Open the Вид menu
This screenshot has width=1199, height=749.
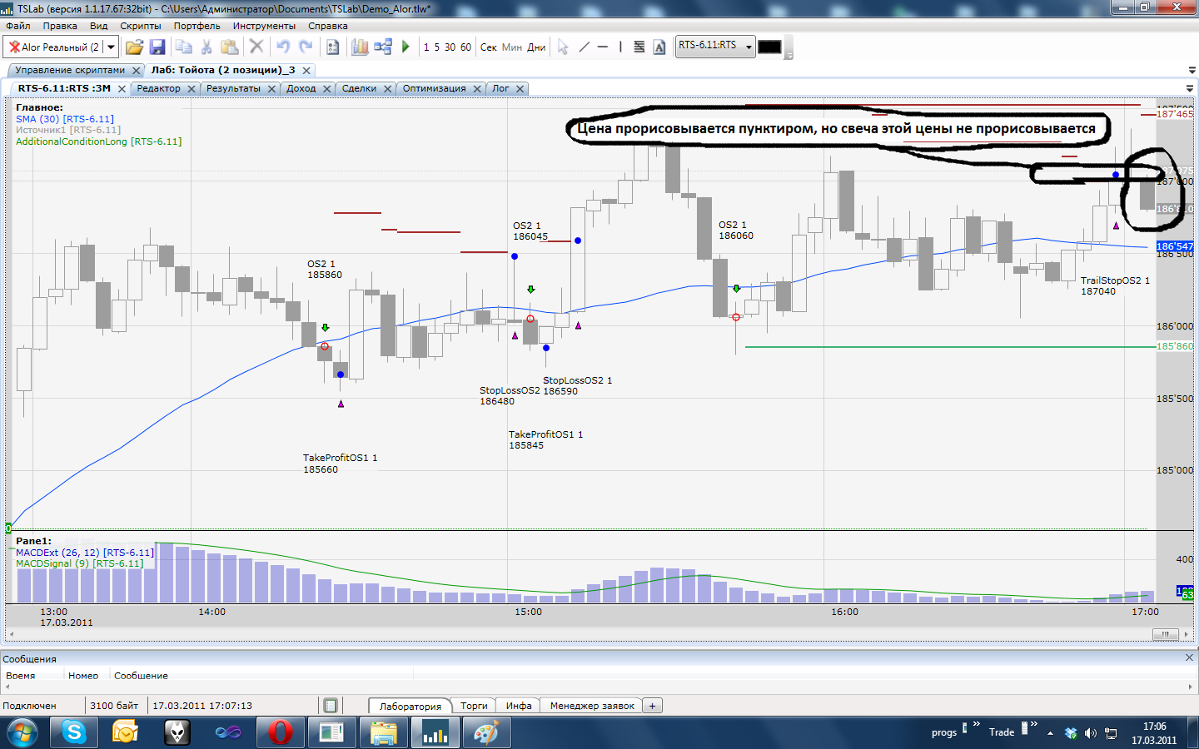tap(99, 26)
